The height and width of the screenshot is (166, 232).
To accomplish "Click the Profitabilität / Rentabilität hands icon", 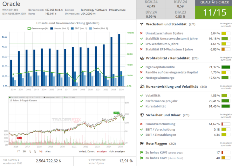I will [142, 58].
